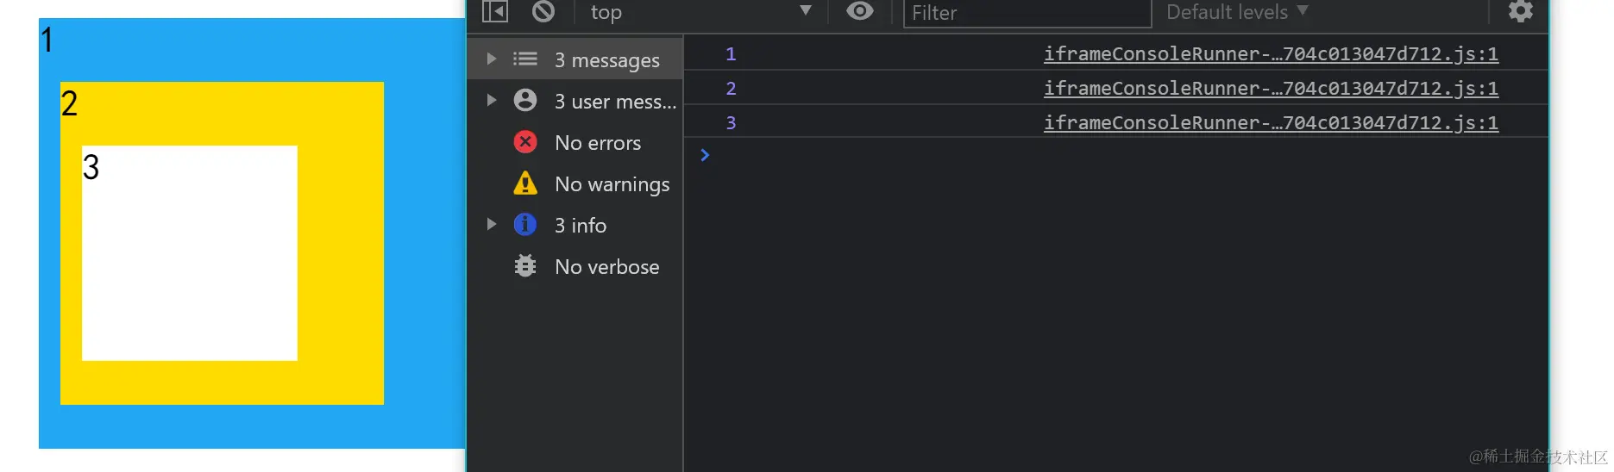Image resolution: width=1614 pixels, height=472 pixels.
Task: Open console settings gear
Action: (1520, 11)
